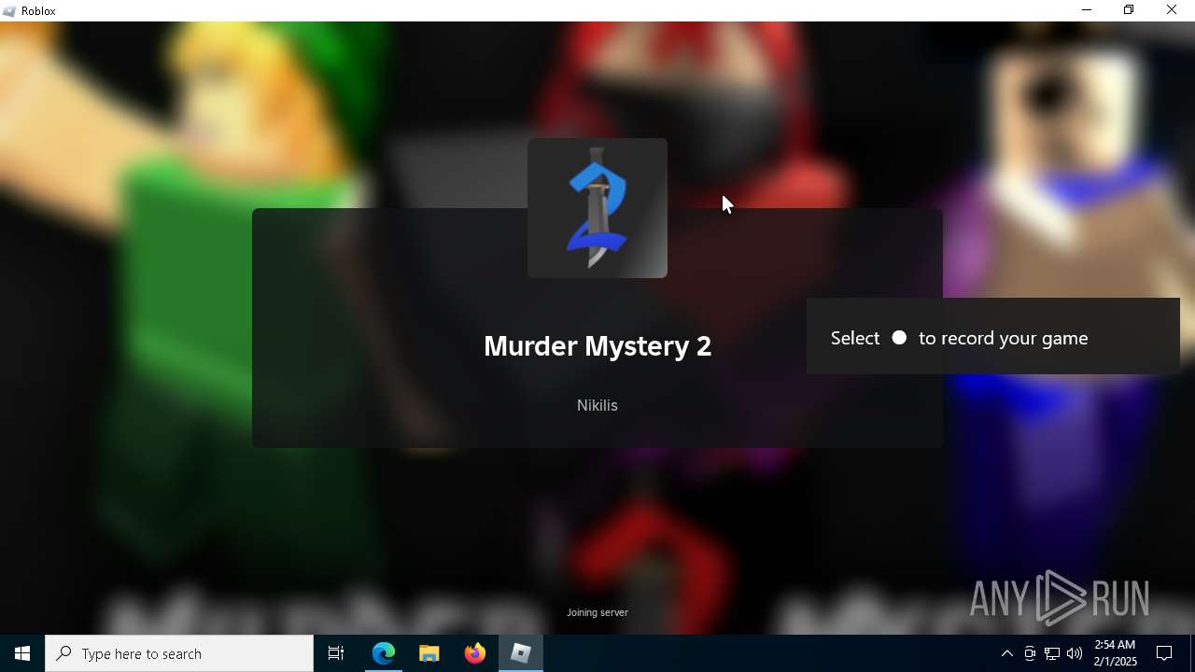Open the volume control tray icon
Screen dimensions: 1195x672
click(1075, 653)
